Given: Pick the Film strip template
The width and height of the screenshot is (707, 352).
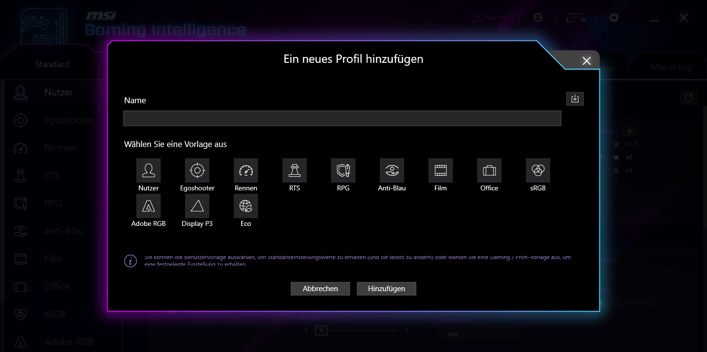Looking at the screenshot, I should (441, 170).
